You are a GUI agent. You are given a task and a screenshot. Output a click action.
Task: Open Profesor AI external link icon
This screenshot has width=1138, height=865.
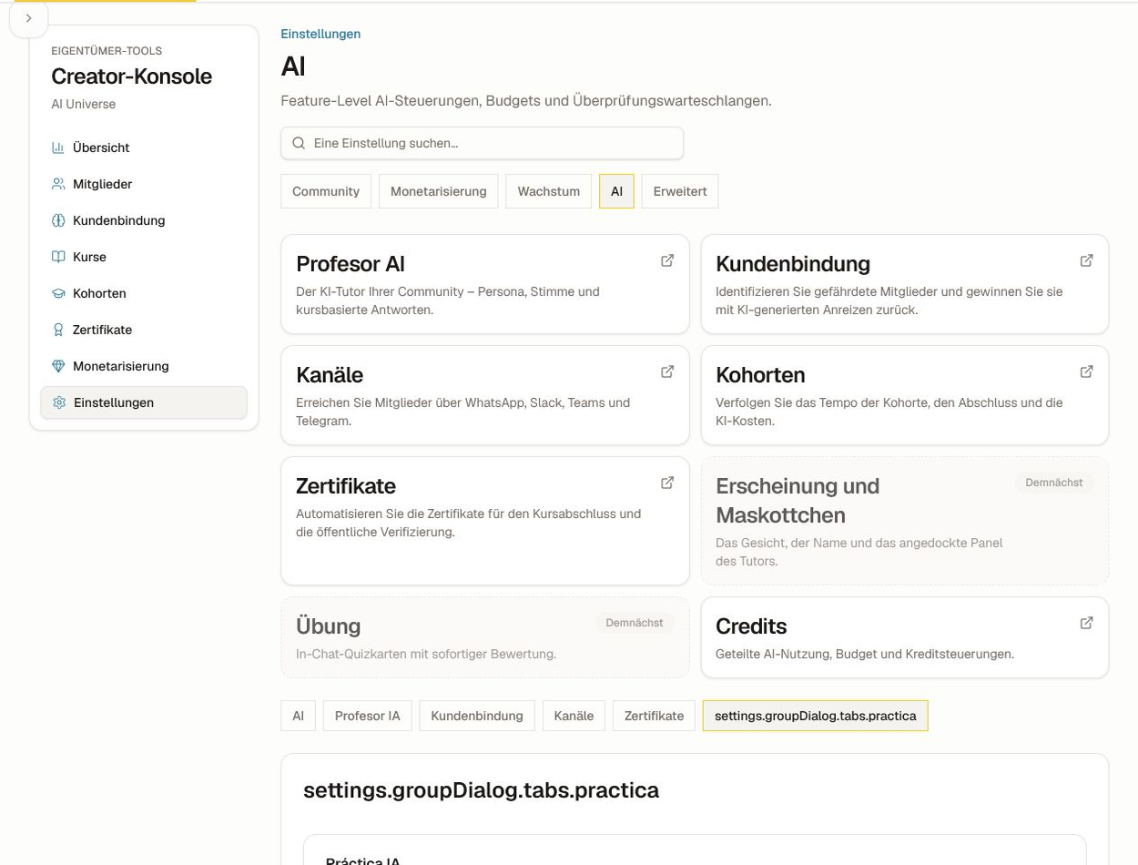(667, 260)
